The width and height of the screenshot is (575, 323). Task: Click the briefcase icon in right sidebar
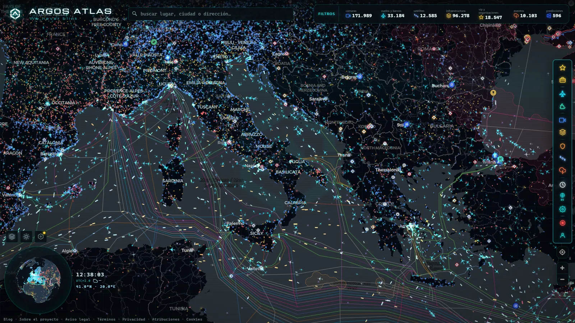(x=562, y=80)
